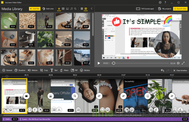Image resolution: width=189 pixels, height=122 pixels.
Task: Open the settings gear in title bar
Action: (x=160, y=2)
